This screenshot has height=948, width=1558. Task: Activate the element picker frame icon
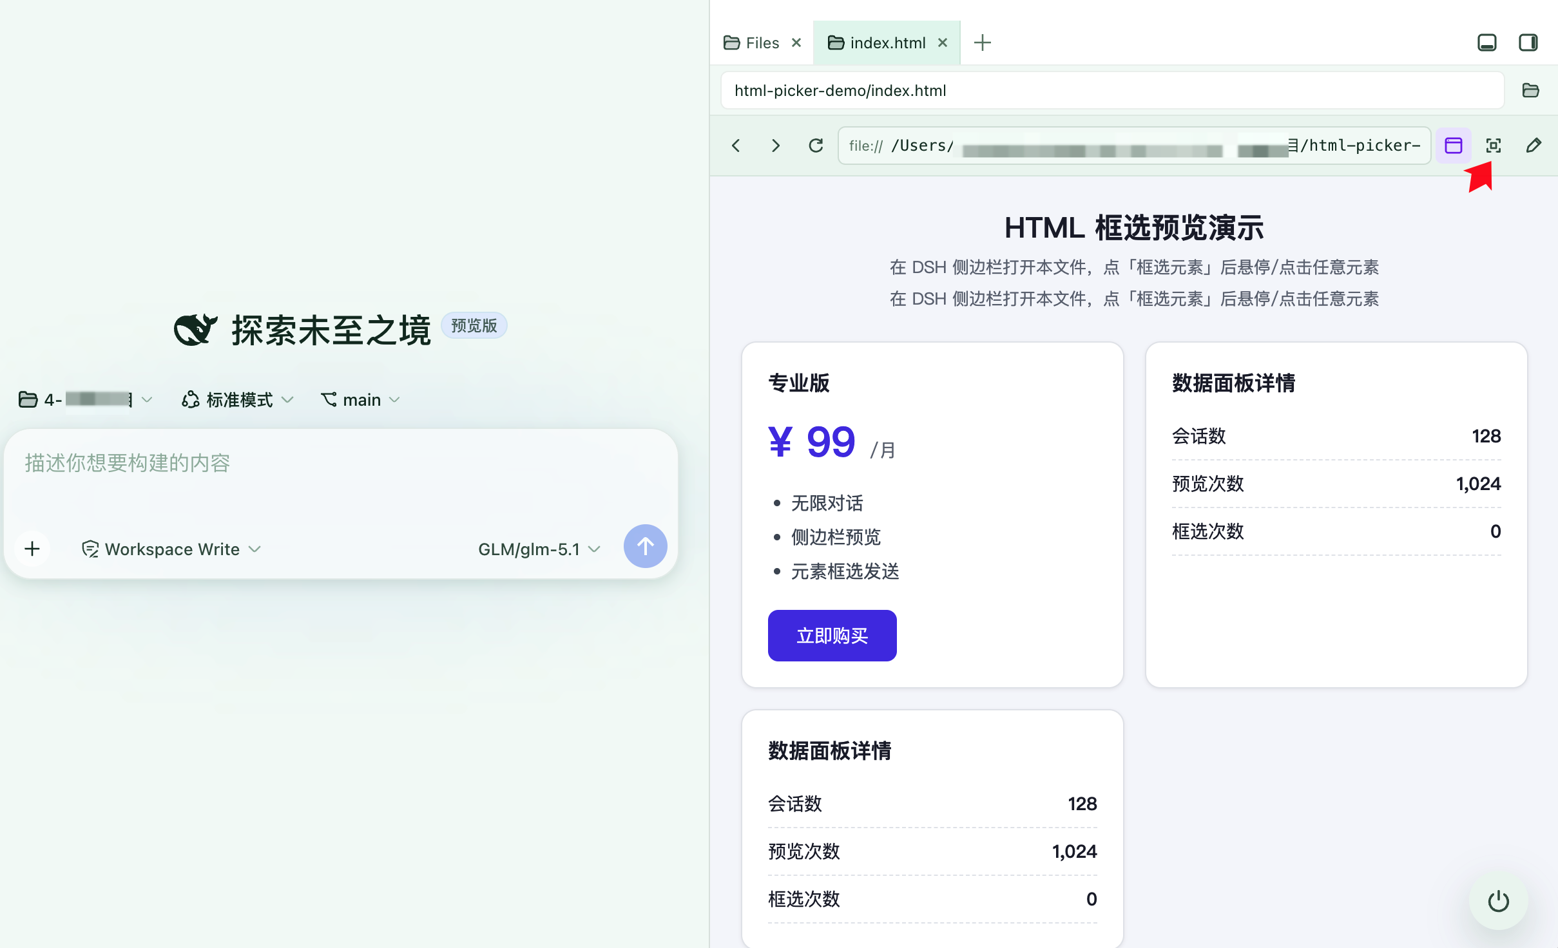[x=1494, y=146]
